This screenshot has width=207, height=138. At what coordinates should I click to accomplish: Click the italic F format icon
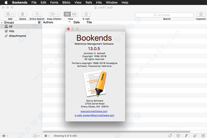(186, 136)
